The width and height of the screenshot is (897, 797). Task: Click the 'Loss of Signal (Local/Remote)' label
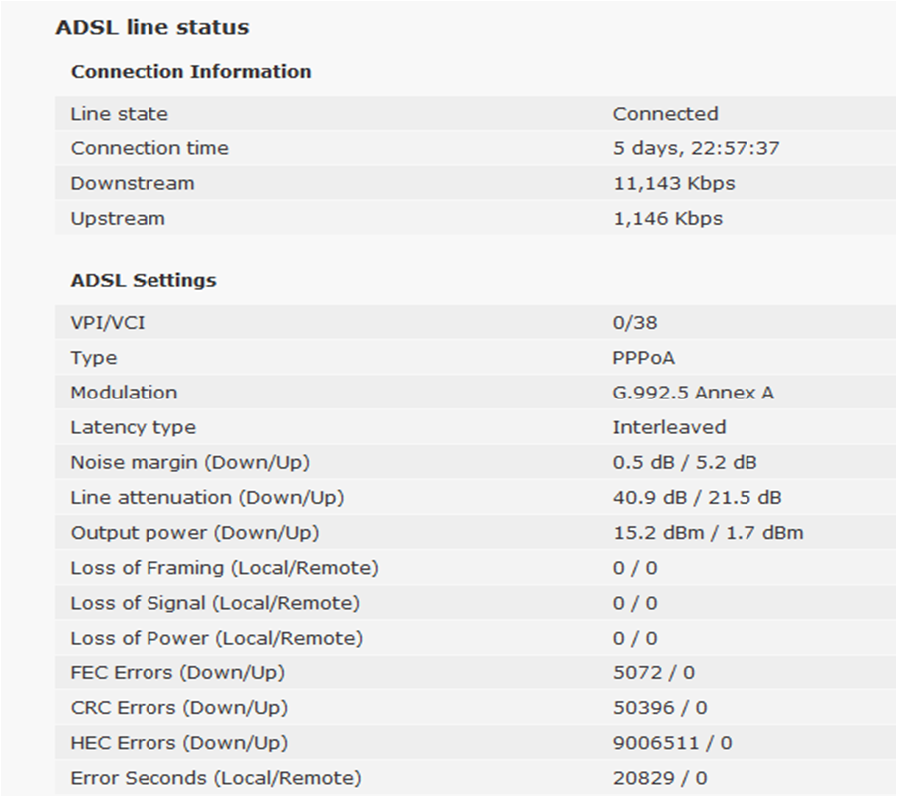tap(215, 603)
